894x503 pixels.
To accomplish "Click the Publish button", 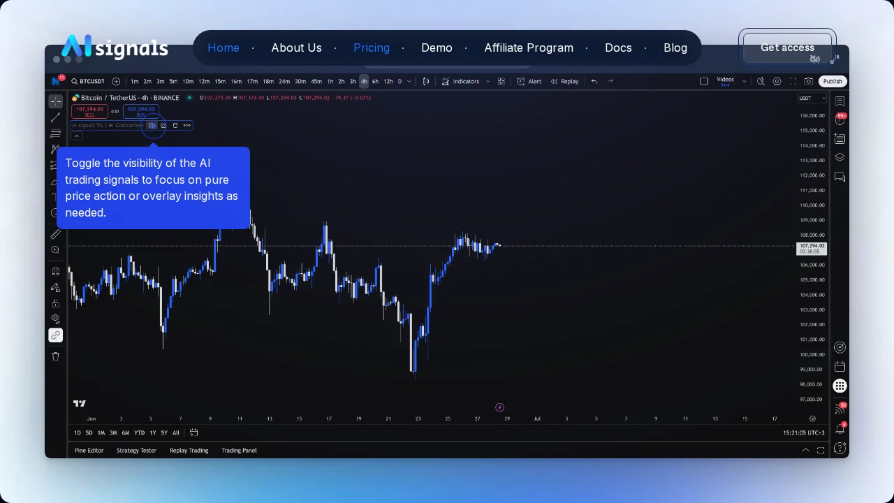I will click(x=833, y=82).
